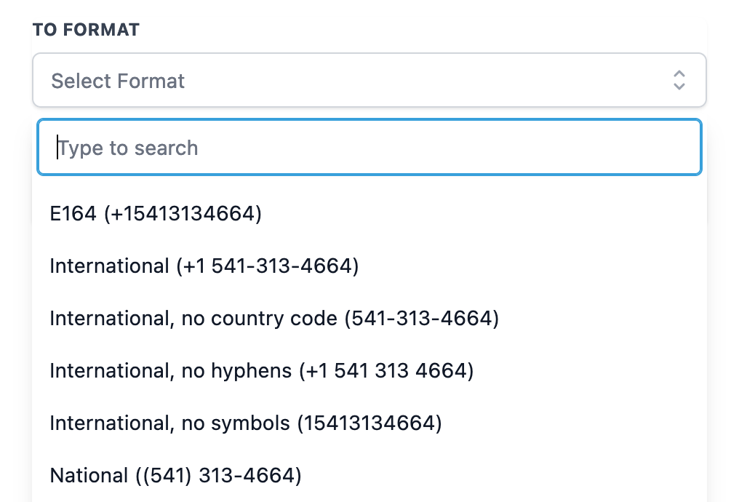The width and height of the screenshot is (739, 502).
Task: Pick the format showing +15413134664
Action: [156, 214]
